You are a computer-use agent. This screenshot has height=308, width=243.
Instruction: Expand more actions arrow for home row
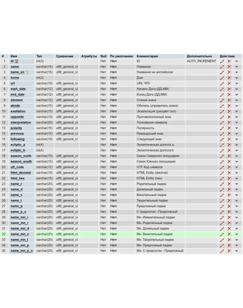[x=237, y=78]
